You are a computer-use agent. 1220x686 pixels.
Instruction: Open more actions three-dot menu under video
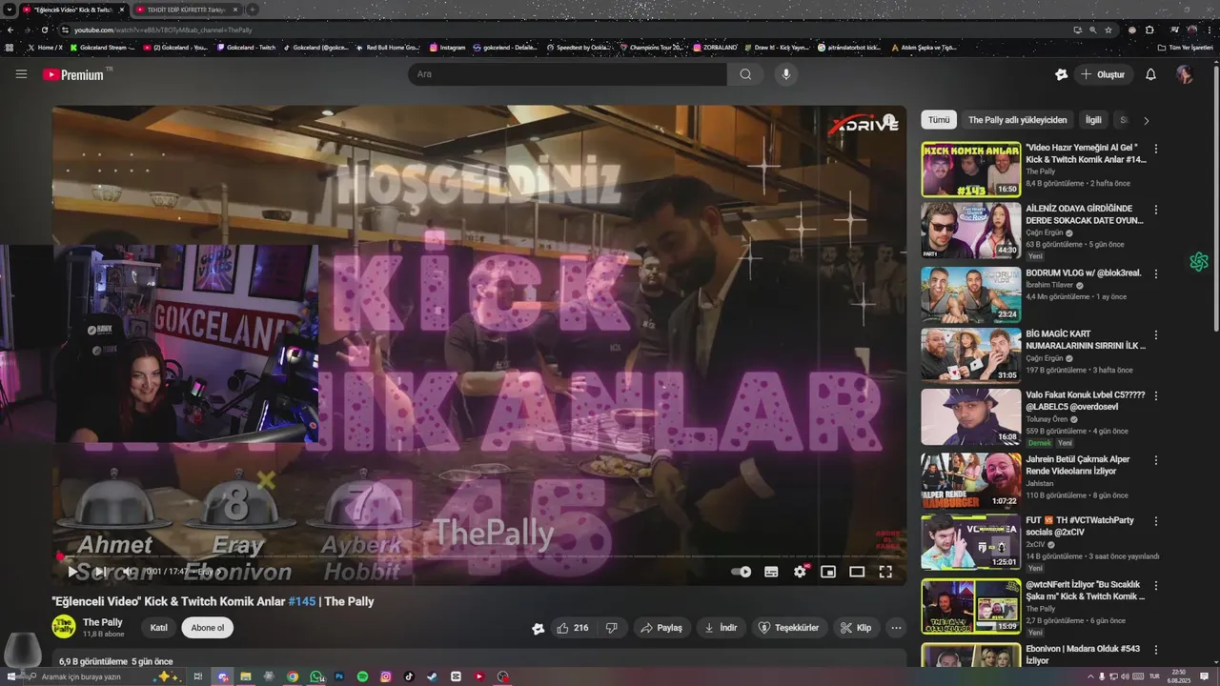tap(896, 628)
